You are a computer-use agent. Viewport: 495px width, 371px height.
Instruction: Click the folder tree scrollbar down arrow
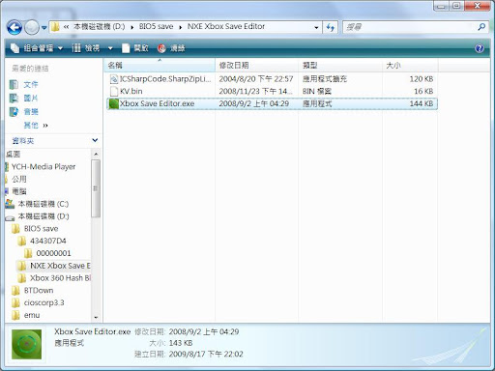96,317
